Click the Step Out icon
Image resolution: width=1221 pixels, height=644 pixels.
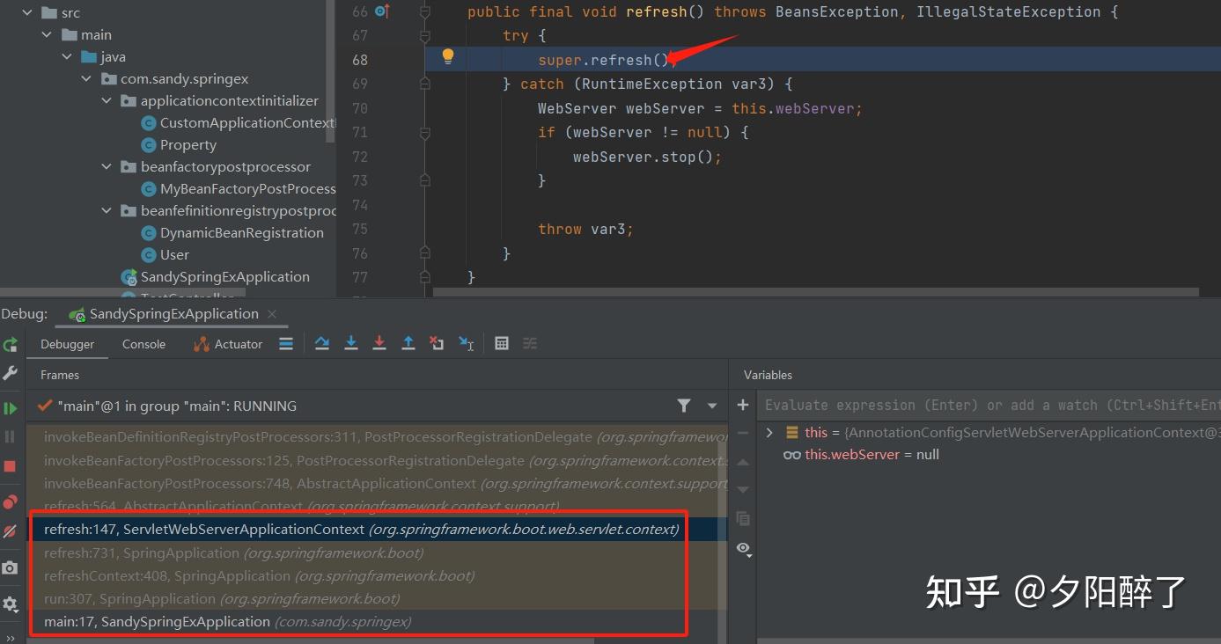[408, 343]
